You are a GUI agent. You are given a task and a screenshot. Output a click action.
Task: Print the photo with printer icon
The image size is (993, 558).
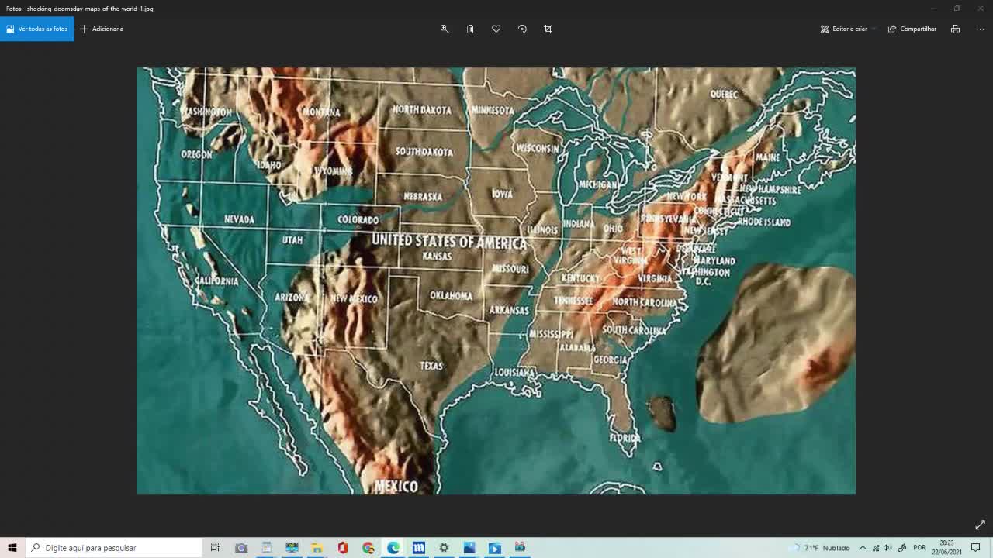tap(955, 29)
